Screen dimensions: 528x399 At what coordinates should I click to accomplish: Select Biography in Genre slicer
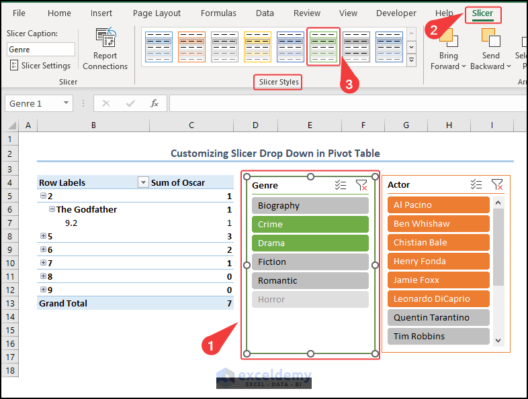(310, 205)
